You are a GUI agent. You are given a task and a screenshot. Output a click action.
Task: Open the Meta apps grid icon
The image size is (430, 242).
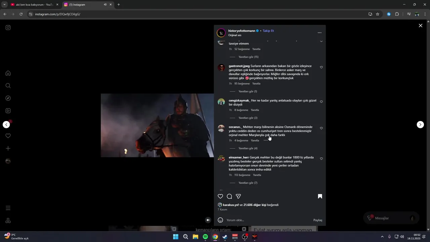pyautogui.click(x=8, y=220)
